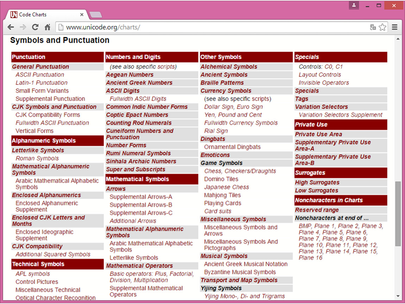405x304 pixels.
Task: Bookmark this page with star icon
Action: 382,27
